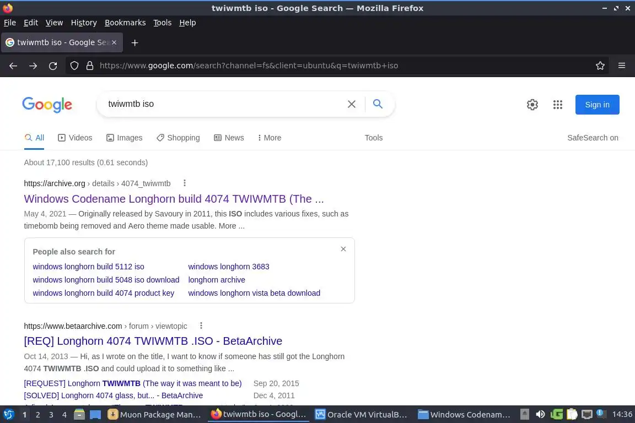The width and height of the screenshot is (635, 423).
Task: Open the network monitor tray icon
Action: [x=586, y=415]
